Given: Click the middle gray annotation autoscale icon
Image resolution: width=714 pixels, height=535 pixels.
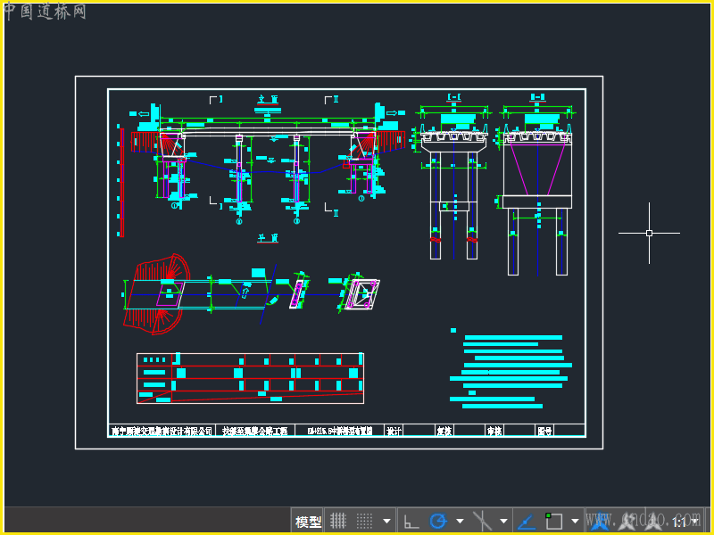Looking at the screenshot, I should [x=628, y=521].
